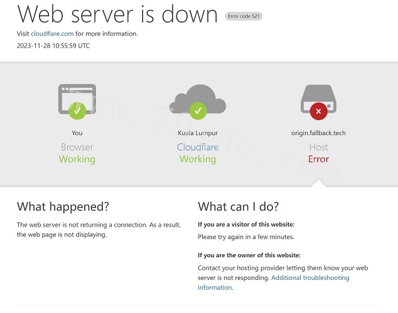Image resolution: width=398 pixels, height=313 pixels.
Task: Open the Cloudflare link under Kuala Lumpur
Action: (x=198, y=147)
